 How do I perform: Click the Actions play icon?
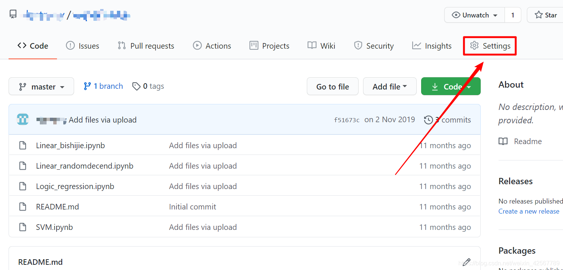[x=197, y=45]
